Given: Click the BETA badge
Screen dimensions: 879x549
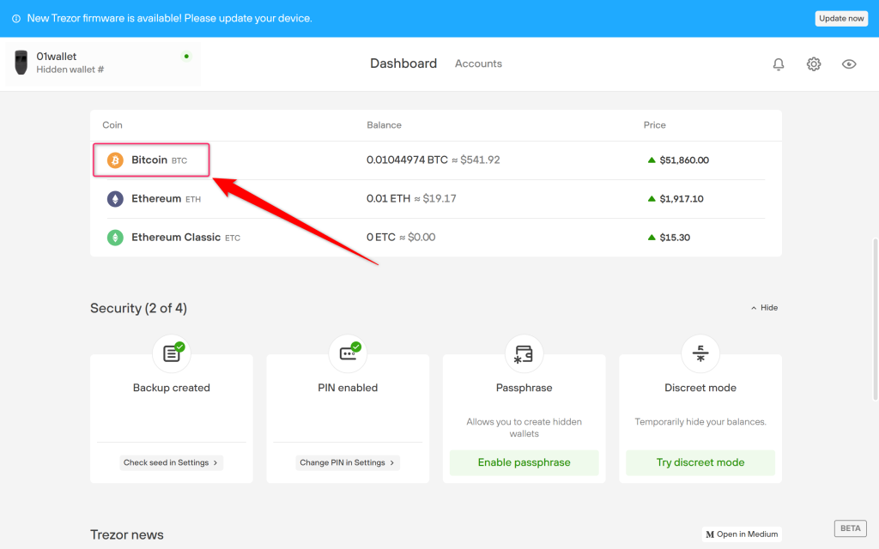Looking at the screenshot, I should pos(850,528).
